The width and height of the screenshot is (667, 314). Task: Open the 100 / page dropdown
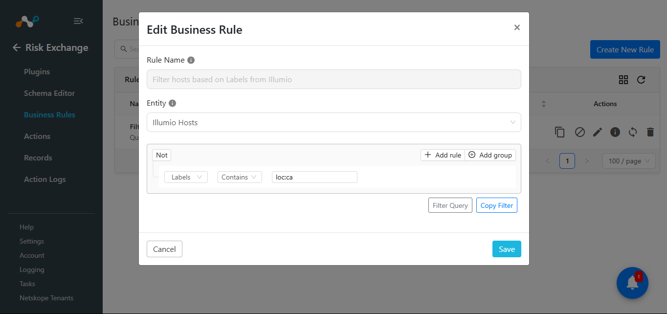coord(629,161)
